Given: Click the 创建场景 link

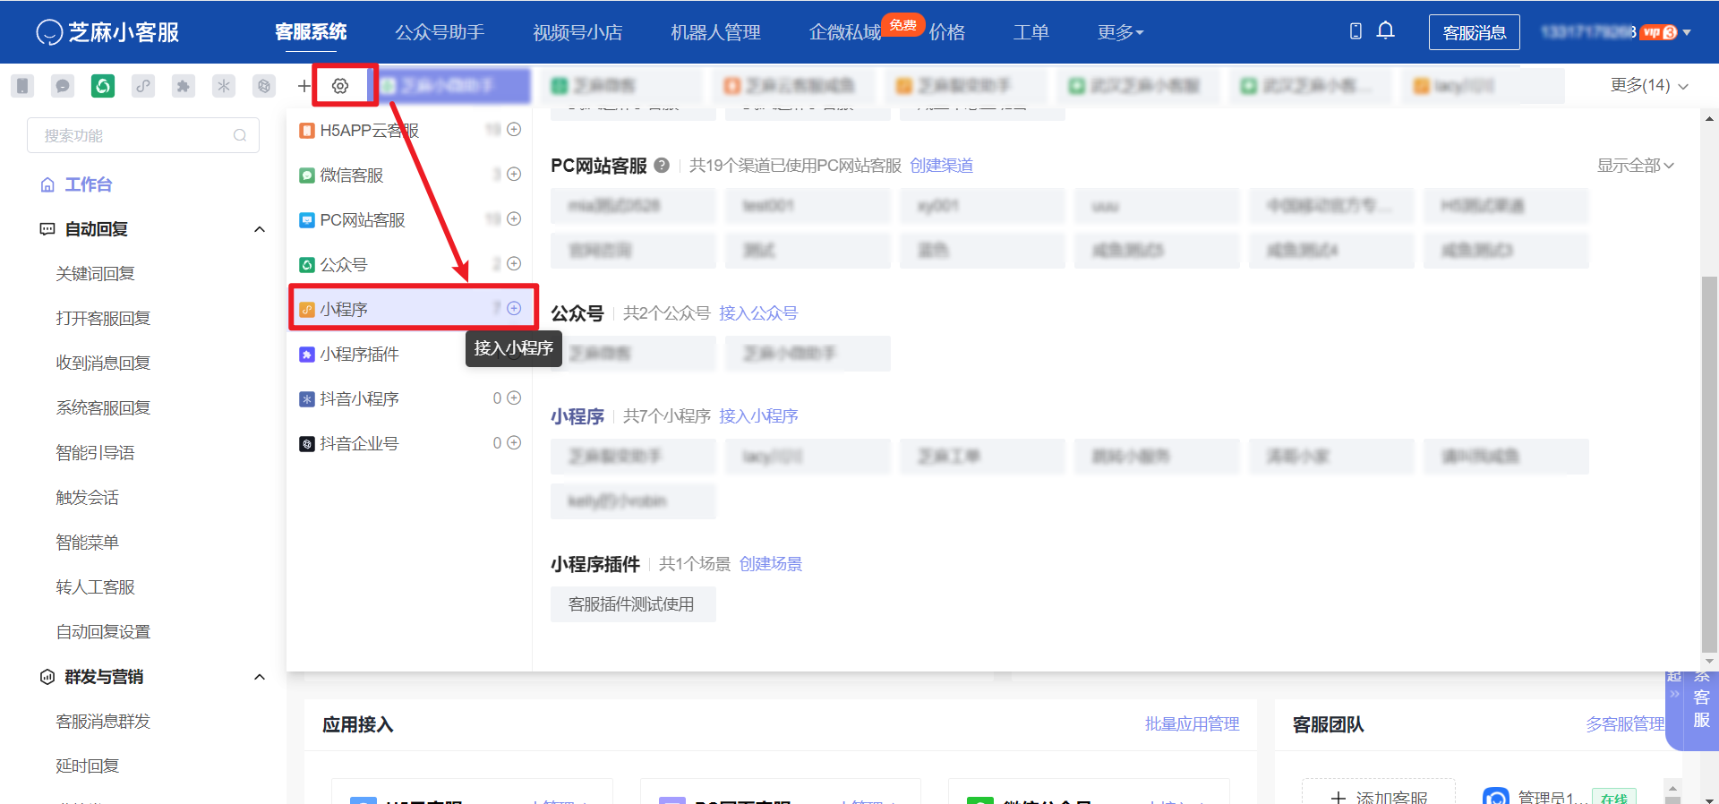Looking at the screenshot, I should (771, 564).
